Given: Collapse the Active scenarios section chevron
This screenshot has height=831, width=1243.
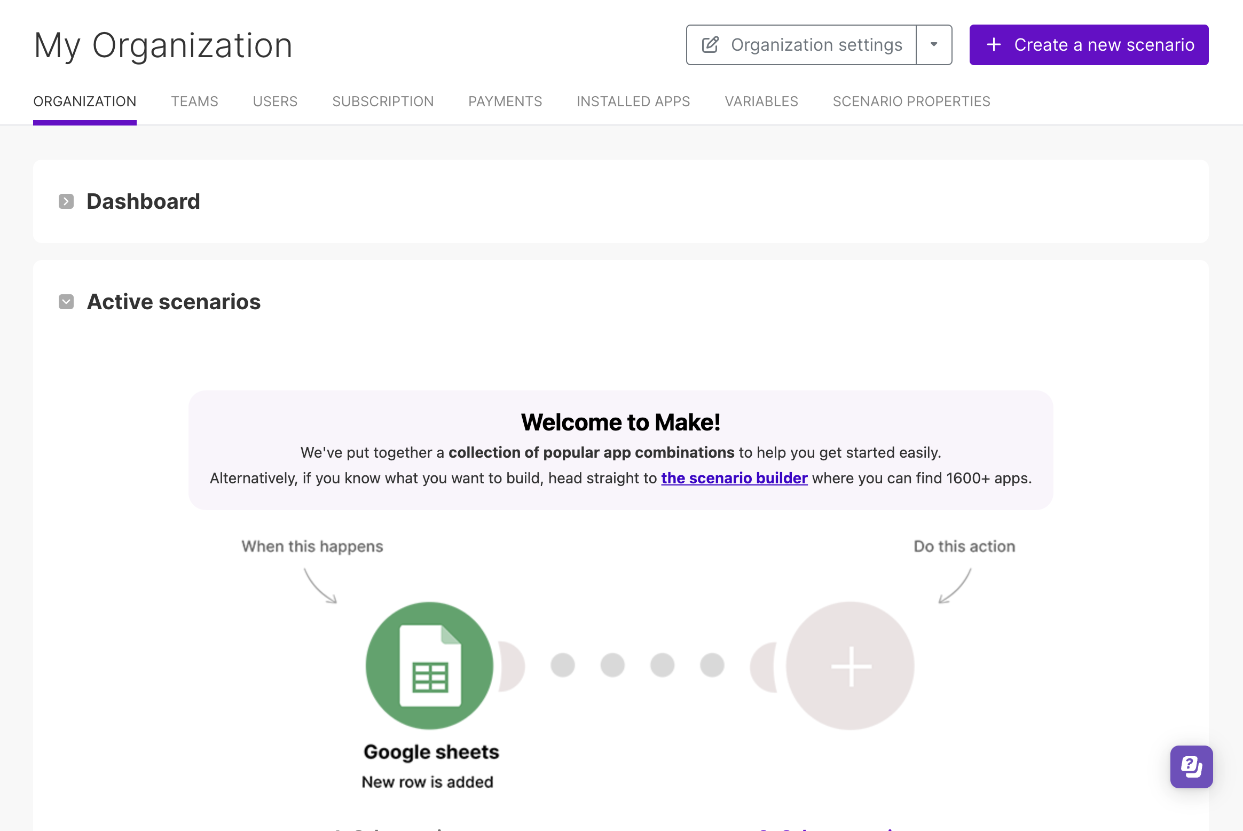Looking at the screenshot, I should tap(66, 302).
